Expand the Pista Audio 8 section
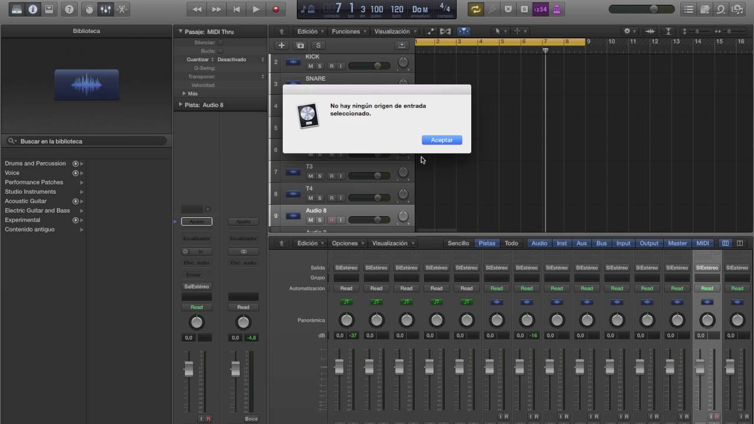Screen dimensions: 754x424 point(181,104)
